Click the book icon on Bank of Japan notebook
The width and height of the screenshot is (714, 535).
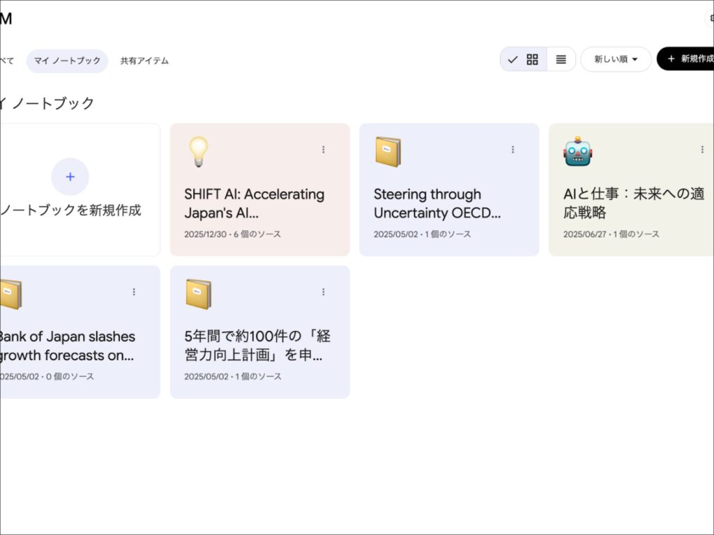pyautogui.click(x=11, y=293)
